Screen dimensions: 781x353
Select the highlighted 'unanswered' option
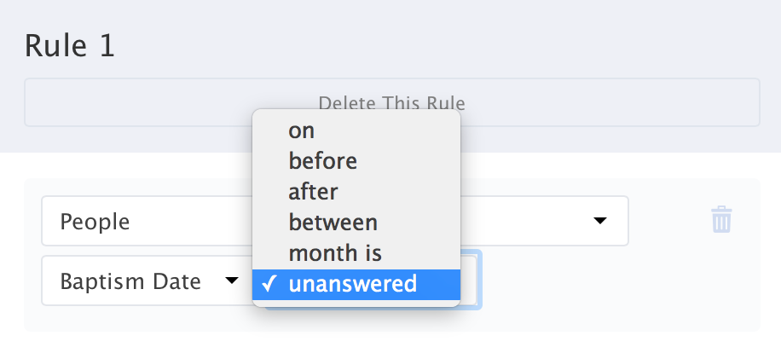tap(353, 284)
